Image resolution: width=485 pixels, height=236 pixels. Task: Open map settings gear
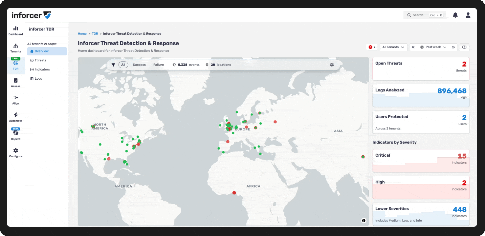[x=332, y=65]
